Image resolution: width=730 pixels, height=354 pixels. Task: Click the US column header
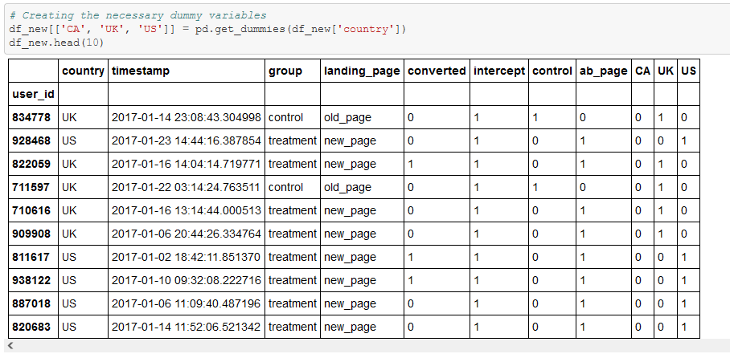tap(688, 71)
